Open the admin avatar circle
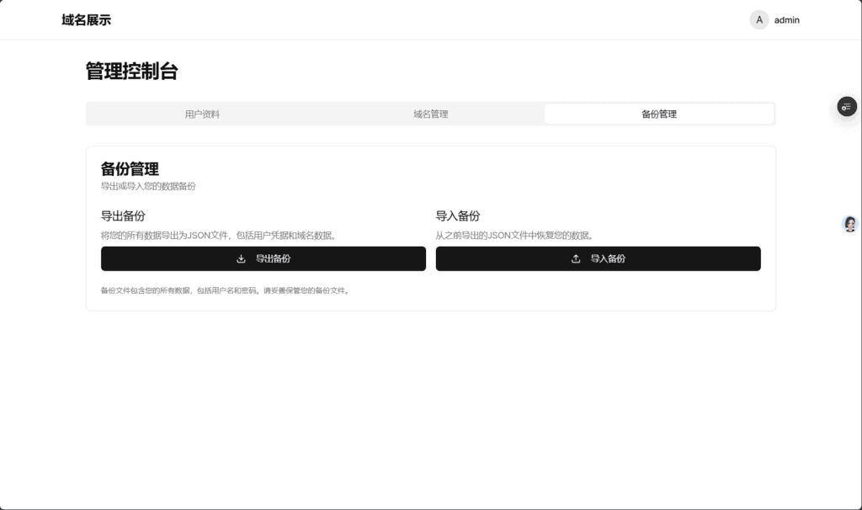 [759, 20]
